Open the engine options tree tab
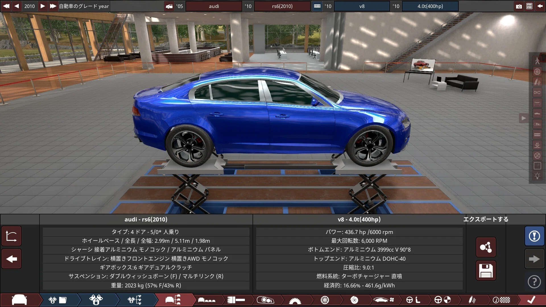 click(135, 300)
